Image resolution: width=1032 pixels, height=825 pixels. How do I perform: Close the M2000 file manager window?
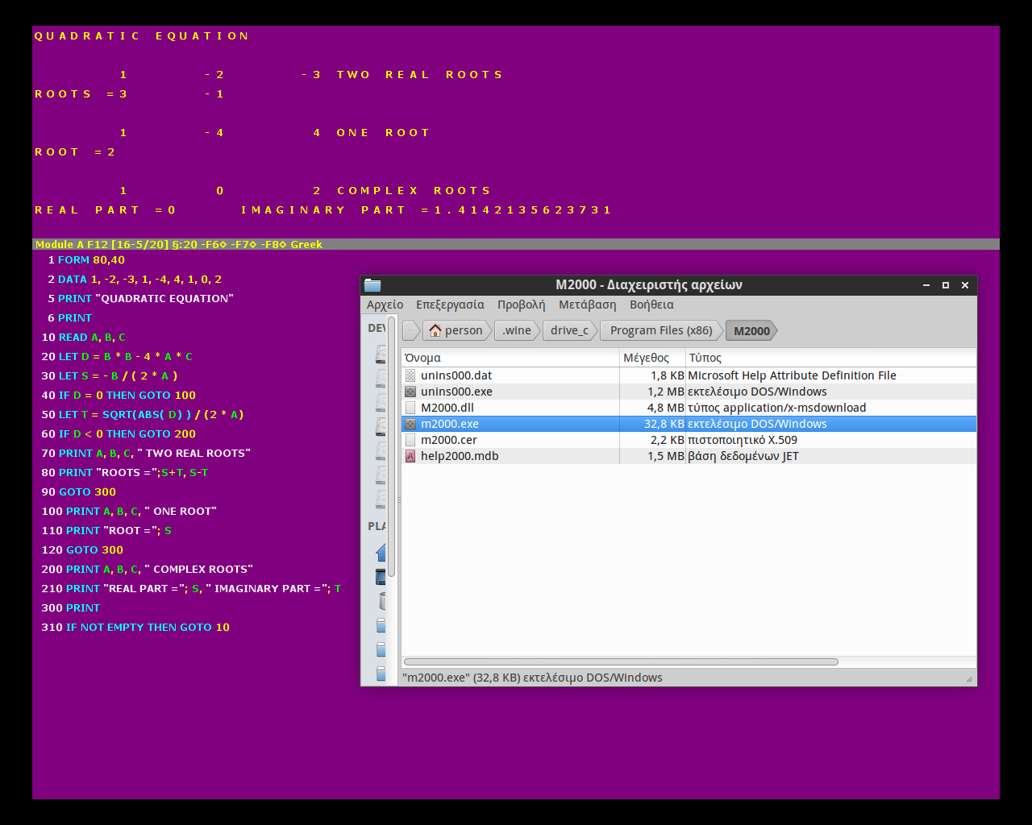965,285
